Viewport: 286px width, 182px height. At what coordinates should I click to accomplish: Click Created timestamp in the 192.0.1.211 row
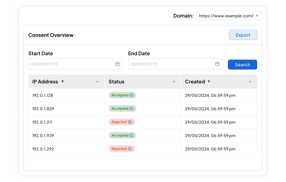pos(210,122)
